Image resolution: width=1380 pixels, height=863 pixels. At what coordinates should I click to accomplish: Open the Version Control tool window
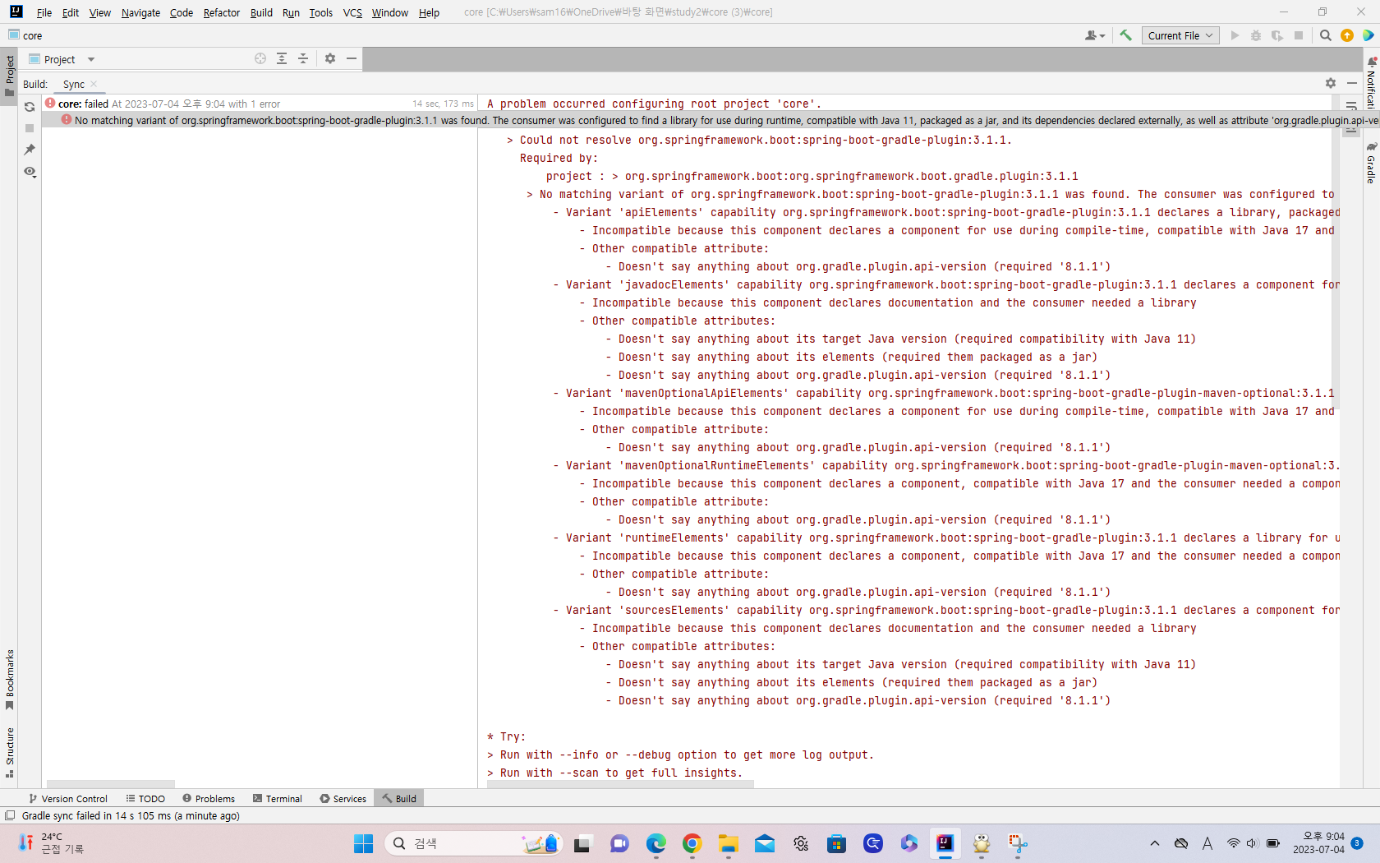[x=68, y=798]
